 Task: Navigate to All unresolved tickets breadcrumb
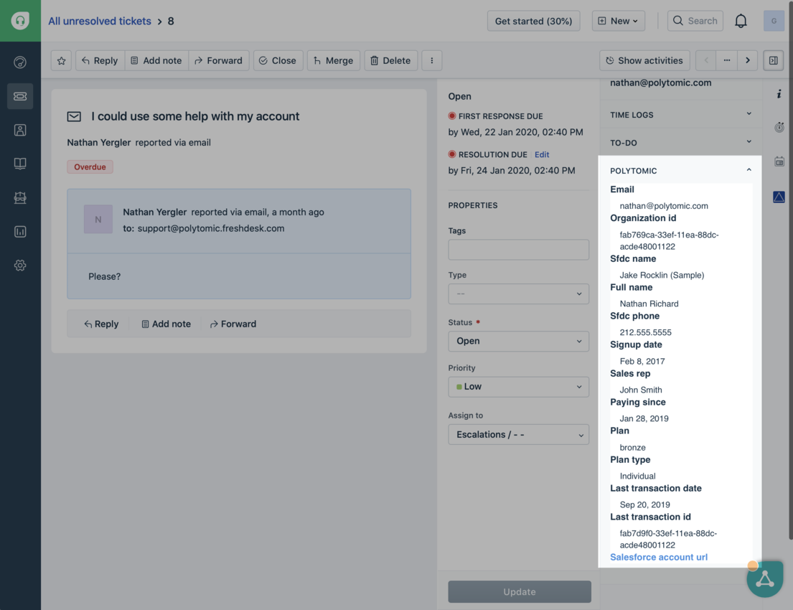coord(99,21)
